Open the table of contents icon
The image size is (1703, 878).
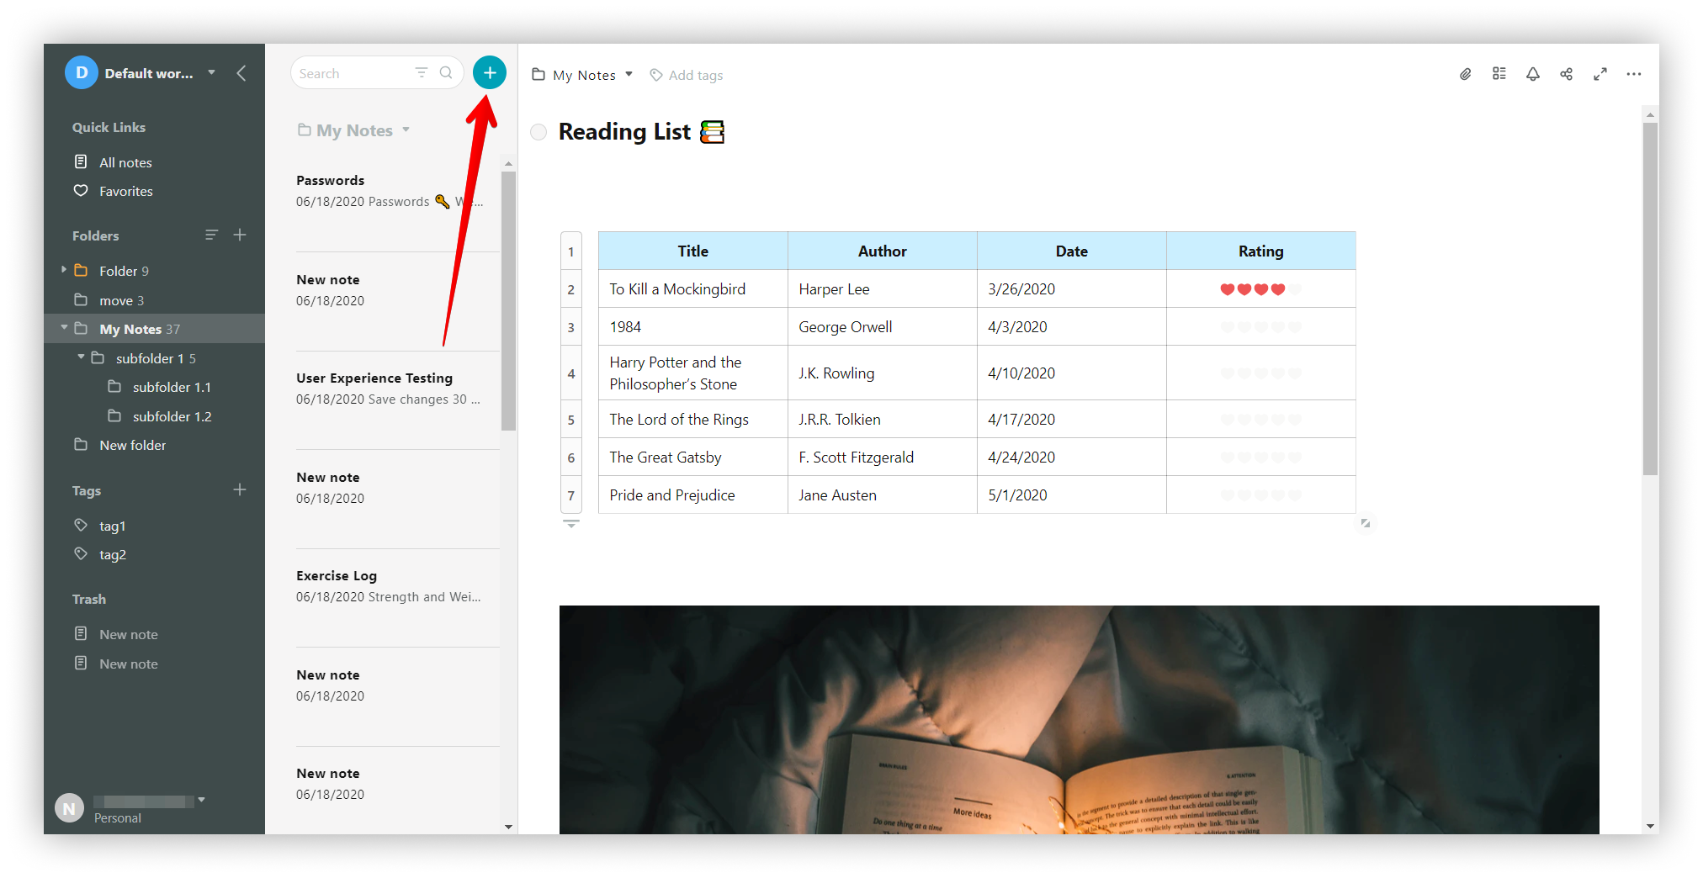click(x=1499, y=74)
